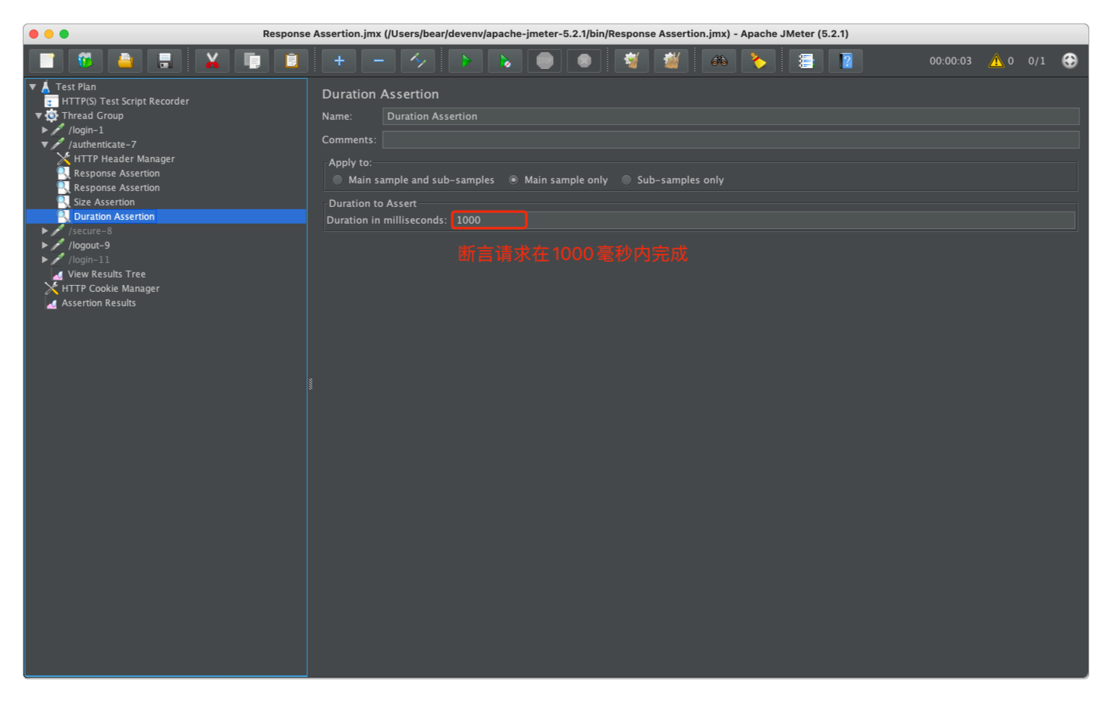Screen dimensions: 1112x702
Task: Collapse the /authenticate-7 sampler node
Action: [45, 144]
